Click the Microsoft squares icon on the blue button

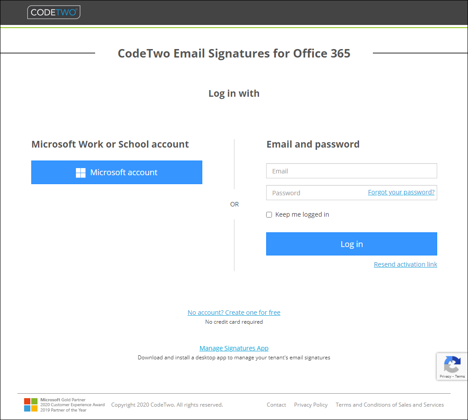[80, 173]
